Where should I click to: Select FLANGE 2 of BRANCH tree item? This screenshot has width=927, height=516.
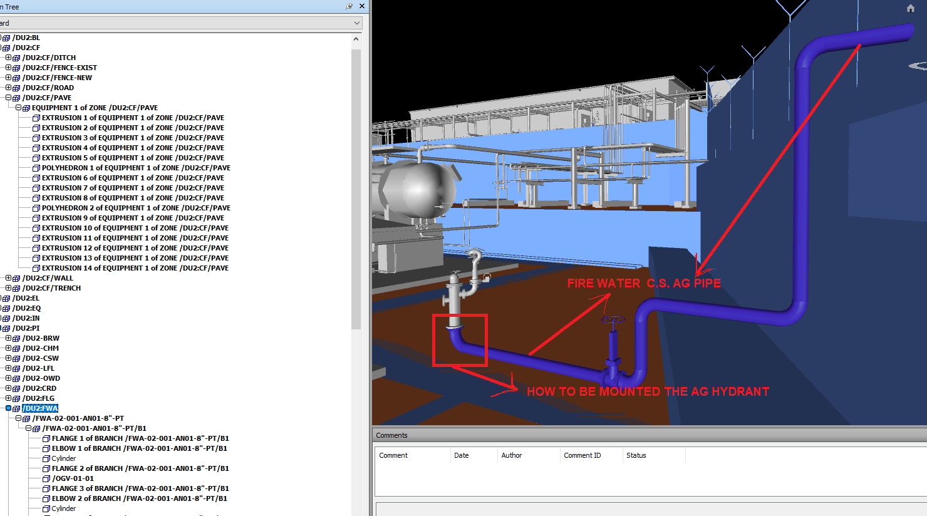(140, 468)
